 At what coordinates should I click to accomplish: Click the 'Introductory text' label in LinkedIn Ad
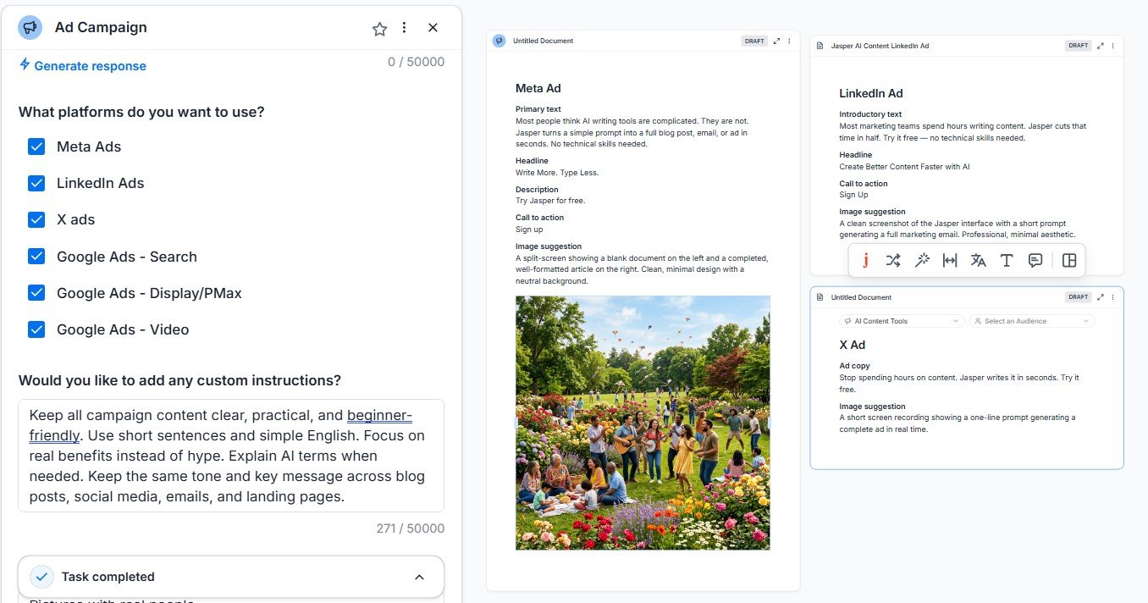click(870, 114)
